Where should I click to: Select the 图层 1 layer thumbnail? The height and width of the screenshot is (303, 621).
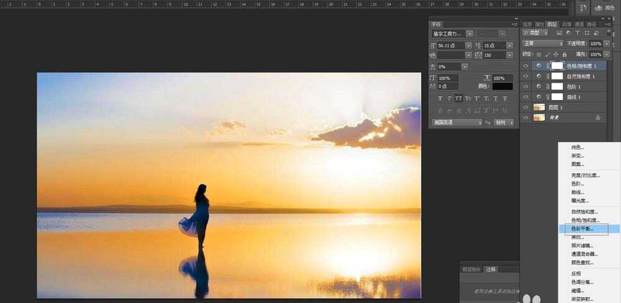[539, 107]
